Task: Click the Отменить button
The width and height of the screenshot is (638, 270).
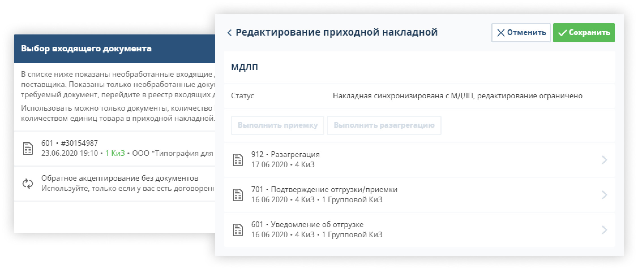Action: [521, 33]
